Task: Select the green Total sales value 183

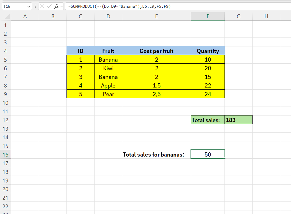Action: tap(238, 120)
